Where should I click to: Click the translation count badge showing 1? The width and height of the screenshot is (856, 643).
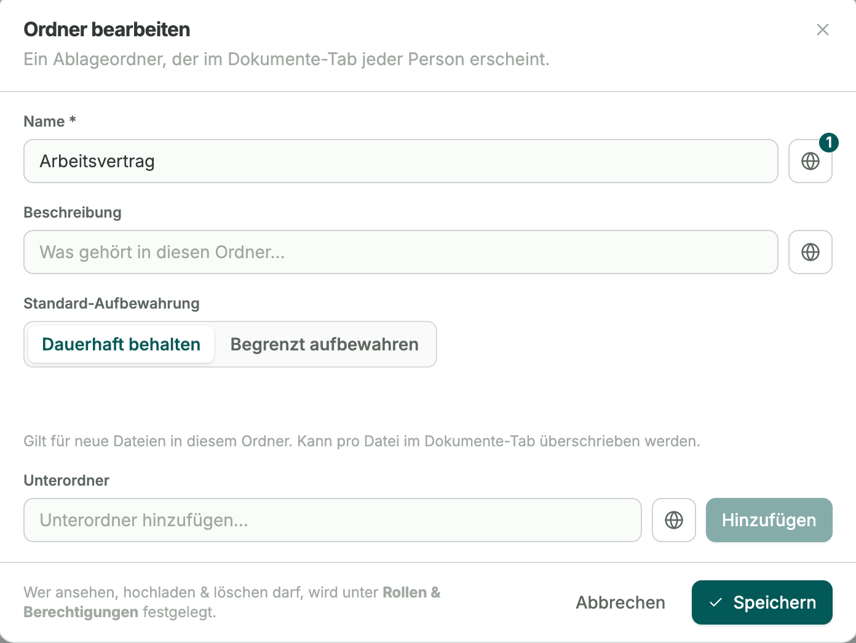829,143
